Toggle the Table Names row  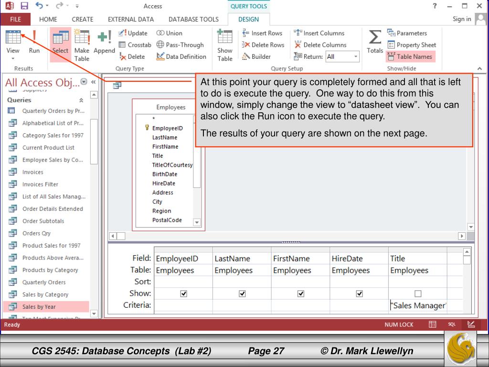click(410, 56)
